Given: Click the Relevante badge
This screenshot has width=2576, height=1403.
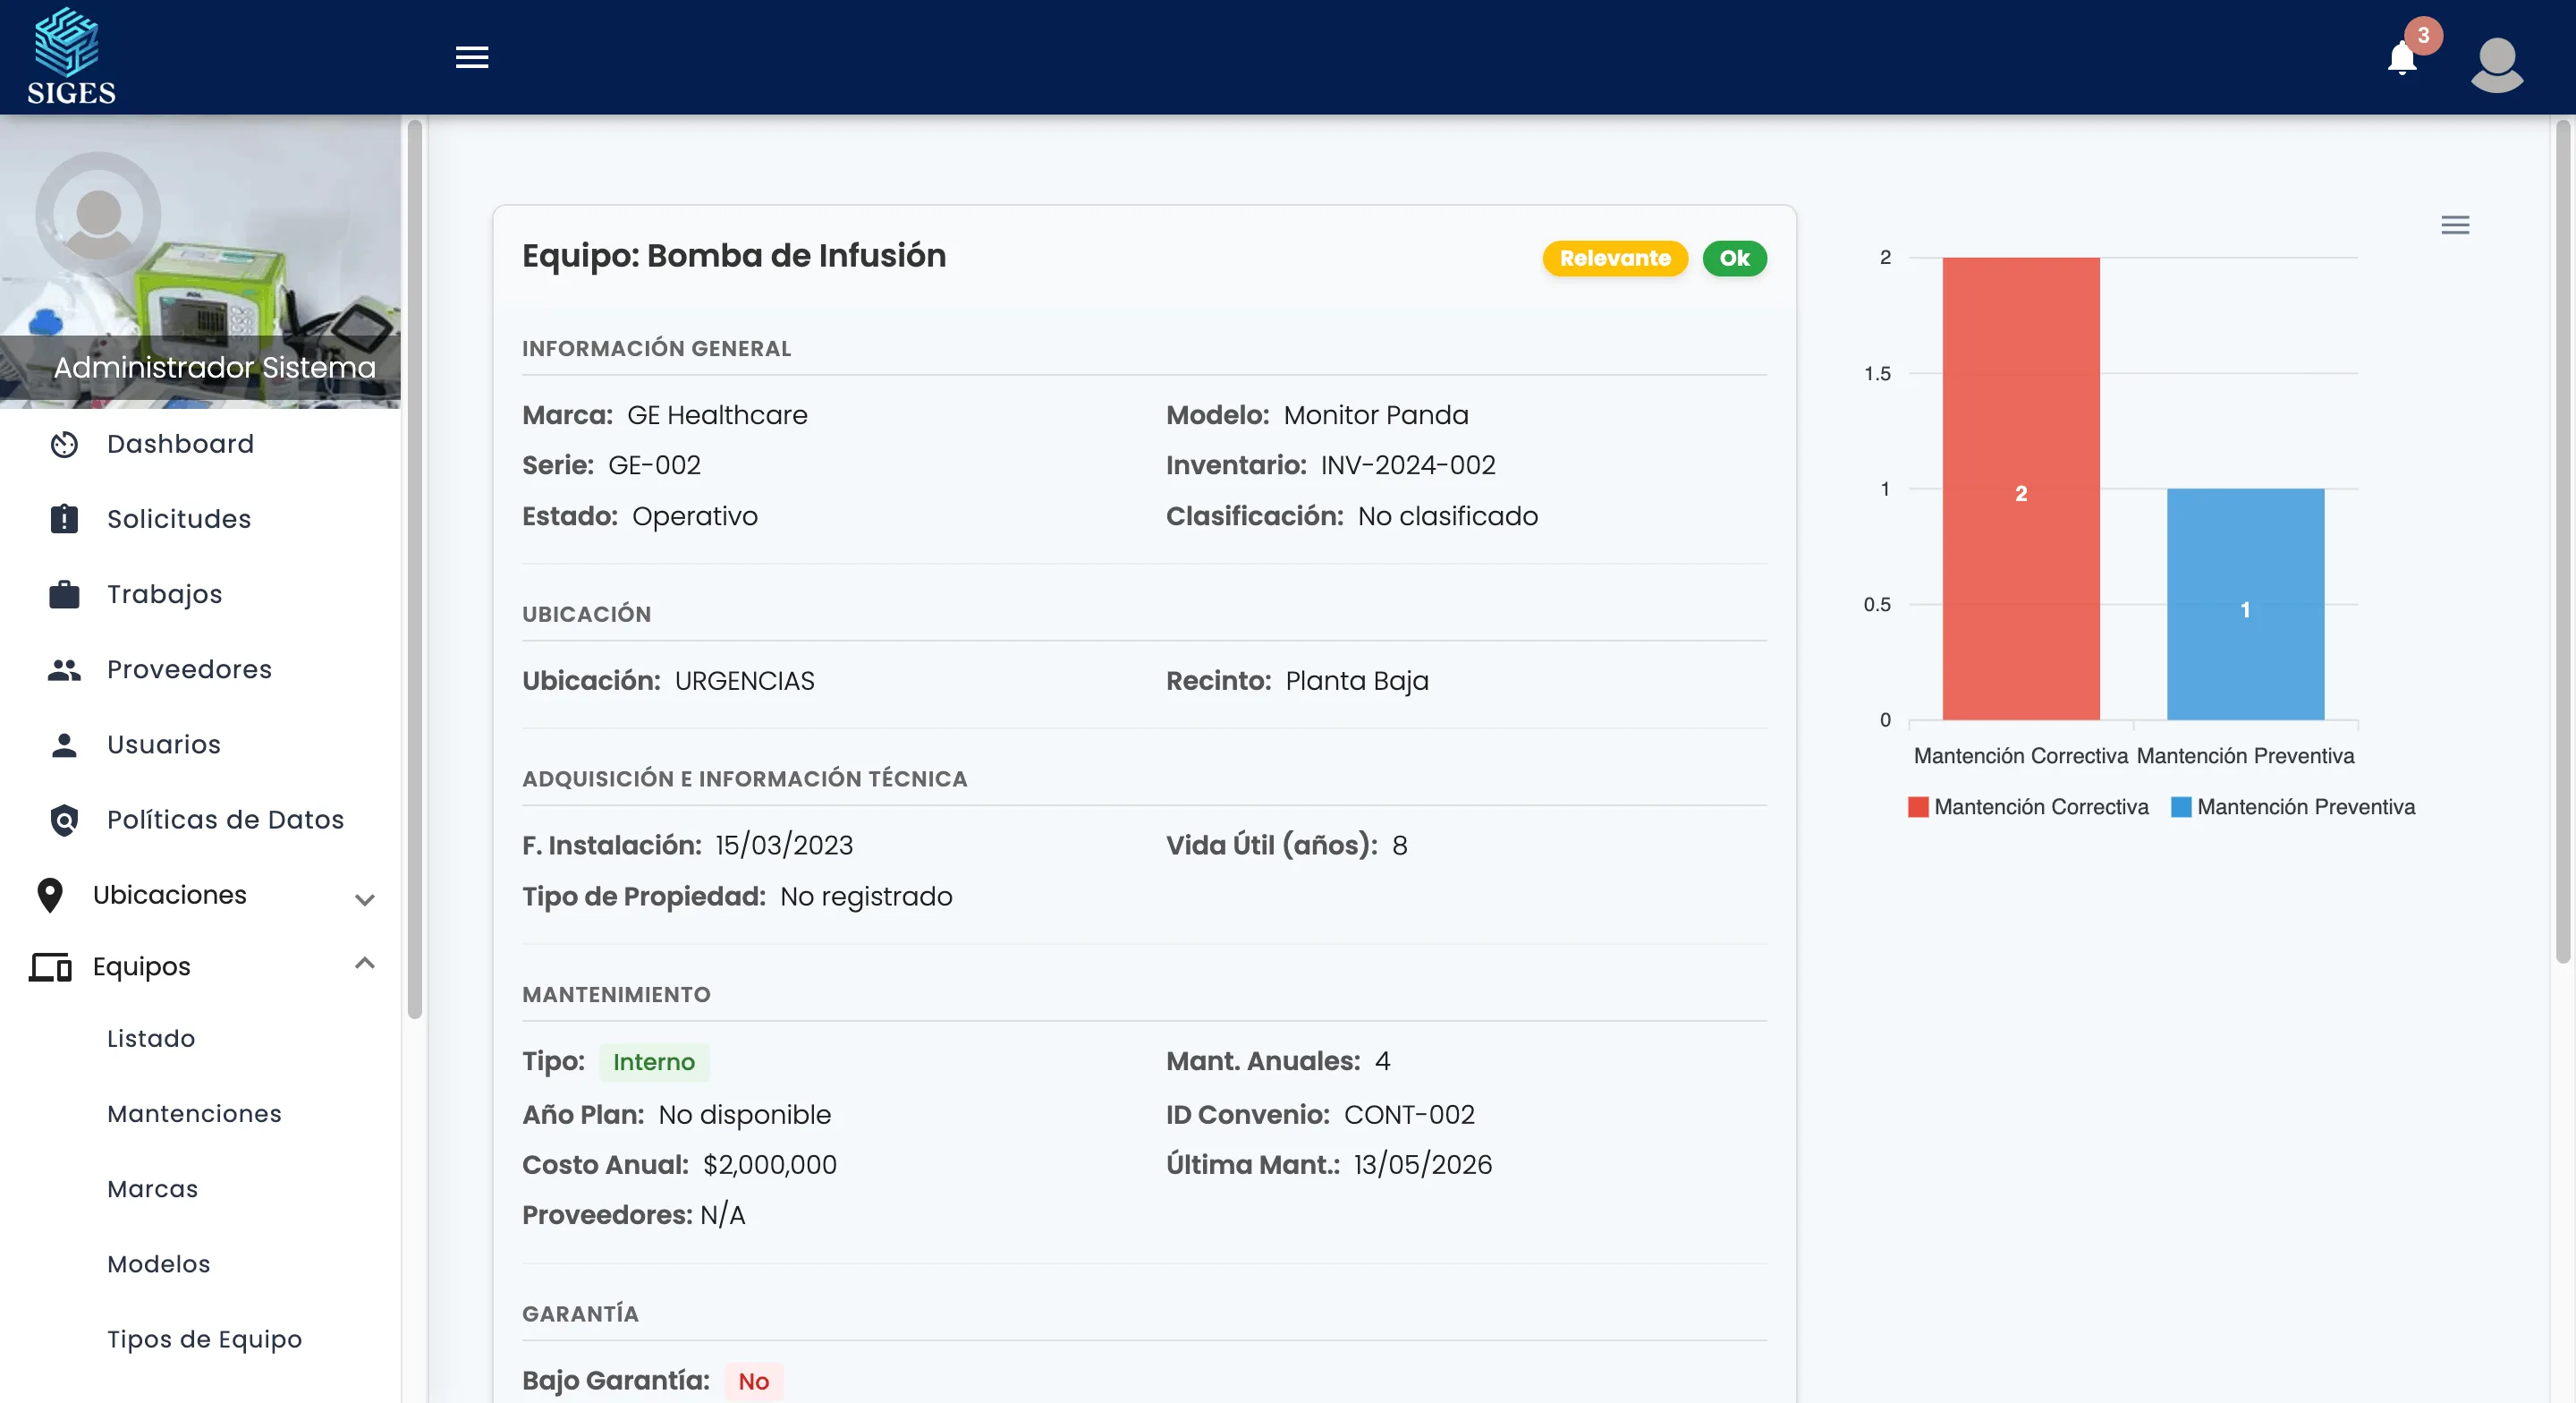Looking at the screenshot, I should pyautogui.click(x=1615, y=259).
